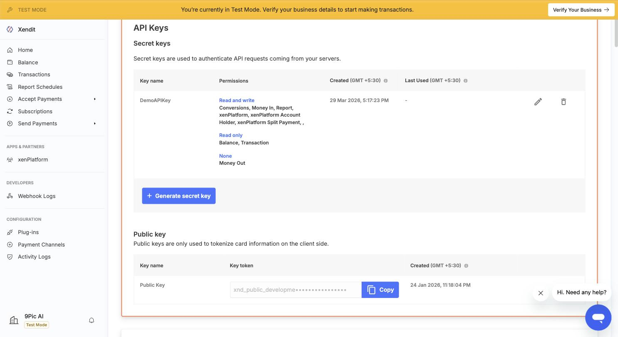Expand the Send Payments submenu arrow

pyautogui.click(x=95, y=124)
